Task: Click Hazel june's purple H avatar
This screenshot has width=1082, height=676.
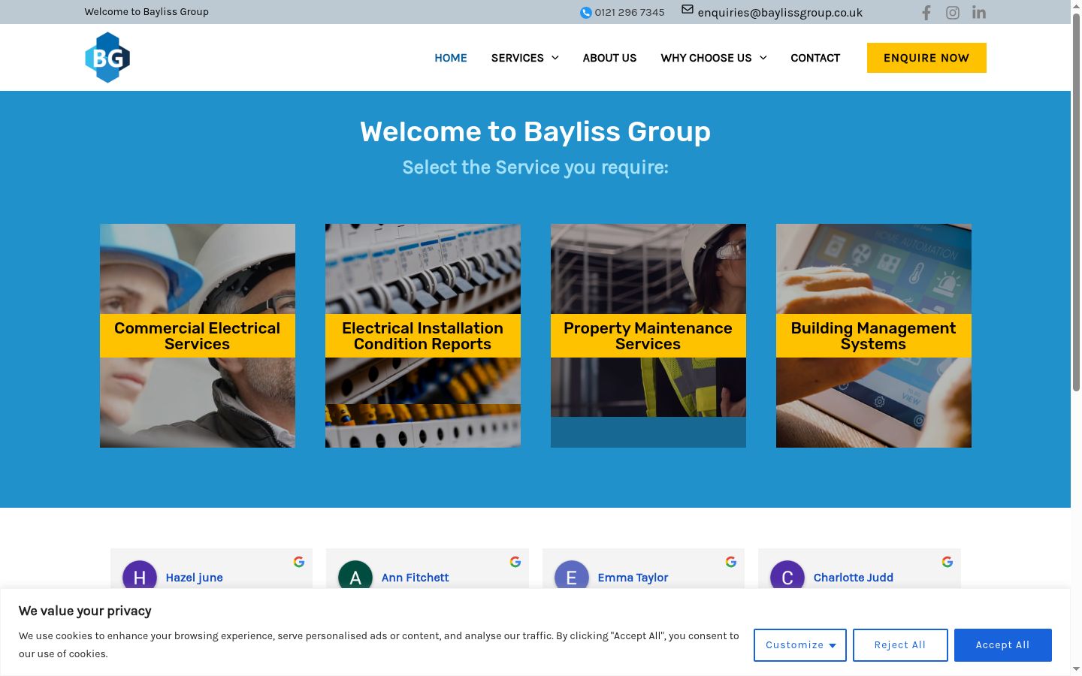Action: click(x=140, y=575)
